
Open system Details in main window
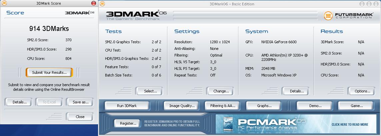point(295,91)
